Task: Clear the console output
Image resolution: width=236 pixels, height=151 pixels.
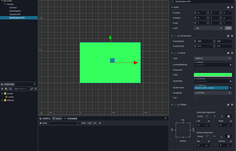Action: [43, 123]
